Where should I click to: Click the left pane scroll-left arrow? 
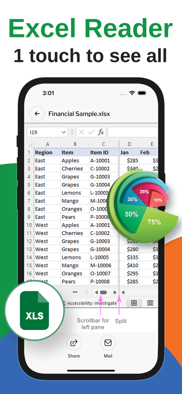coord(96,292)
